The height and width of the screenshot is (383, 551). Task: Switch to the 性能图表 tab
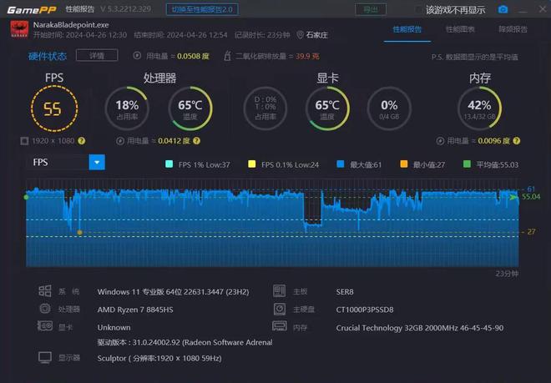click(x=460, y=28)
